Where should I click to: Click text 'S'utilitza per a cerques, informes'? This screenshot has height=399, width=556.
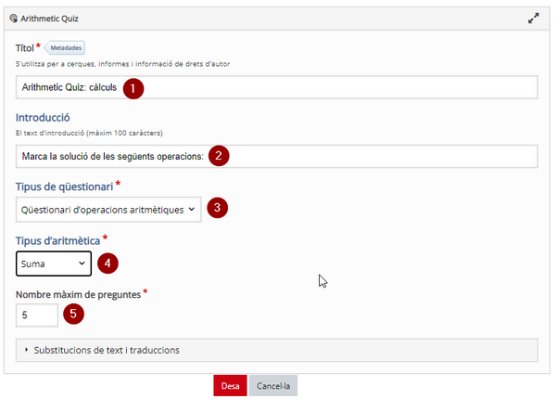72,64
